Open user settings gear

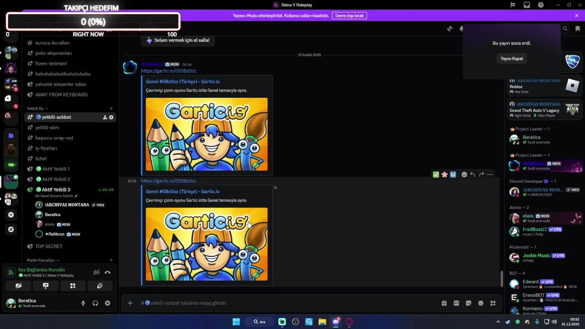coord(107,303)
